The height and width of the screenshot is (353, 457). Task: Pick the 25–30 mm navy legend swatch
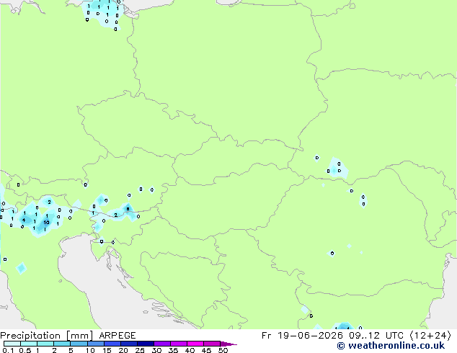tap(145, 344)
